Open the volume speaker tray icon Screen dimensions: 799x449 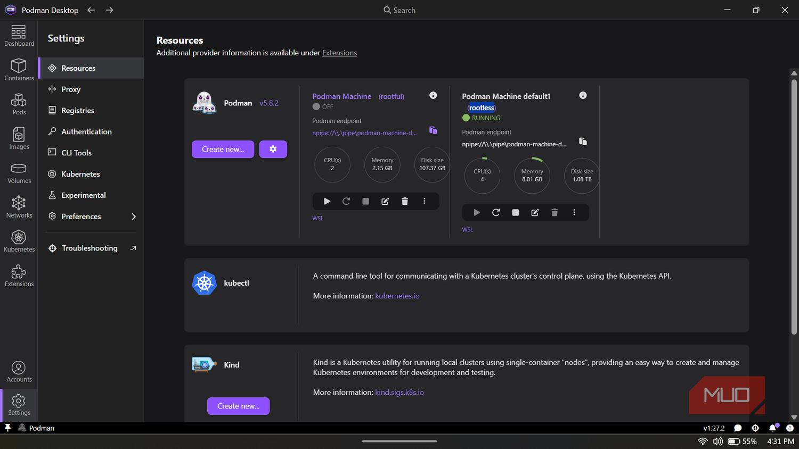coord(718,442)
